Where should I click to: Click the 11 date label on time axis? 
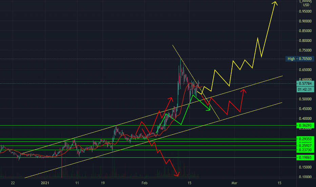[x=77, y=183]
